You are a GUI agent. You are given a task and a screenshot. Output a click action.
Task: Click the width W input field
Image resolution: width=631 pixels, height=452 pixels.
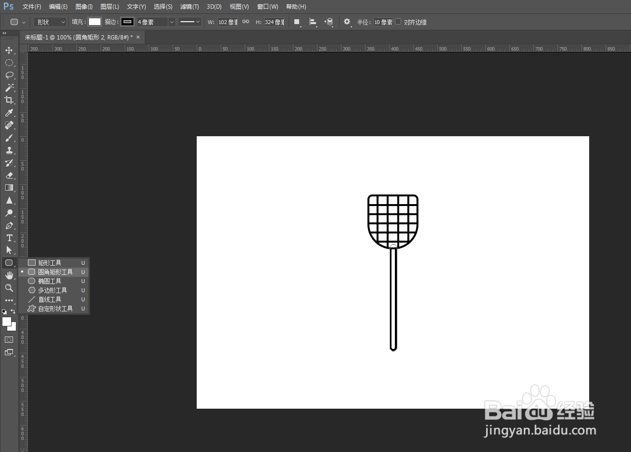point(228,22)
